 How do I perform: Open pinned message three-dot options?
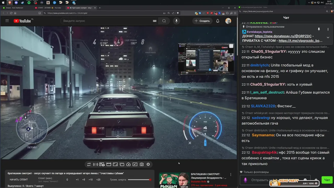click(x=328, y=30)
